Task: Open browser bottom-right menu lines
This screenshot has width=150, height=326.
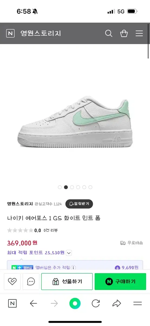Action: [138, 303]
